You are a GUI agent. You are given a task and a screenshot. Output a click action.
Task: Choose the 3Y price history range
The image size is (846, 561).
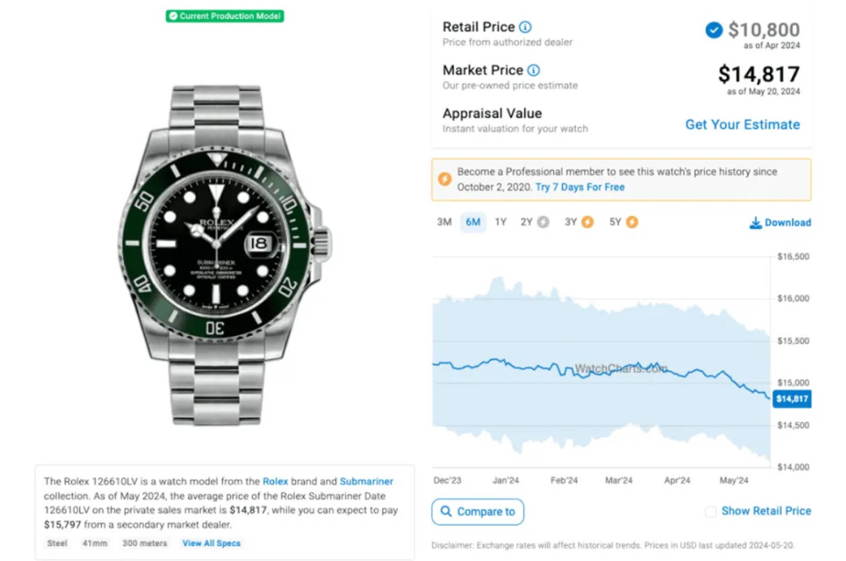(x=571, y=222)
